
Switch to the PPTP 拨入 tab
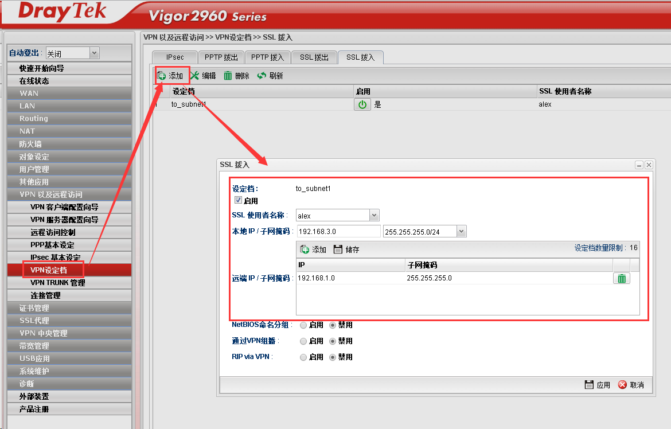click(x=268, y=57)
